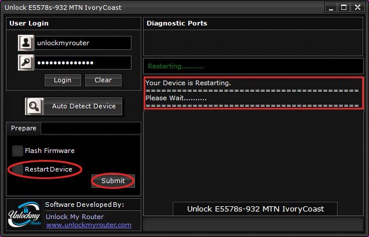Tick the Restart Device checkbox
The image size is (369, 237).
[x=17, y=169]
